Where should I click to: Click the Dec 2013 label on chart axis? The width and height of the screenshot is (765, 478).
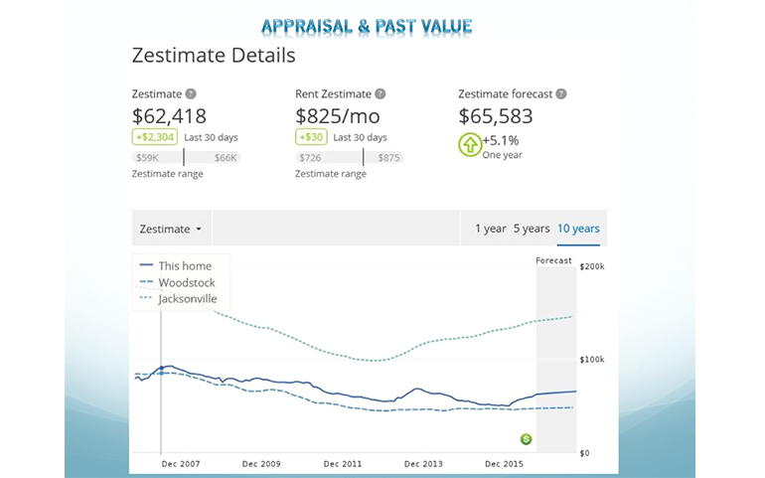[x=424, y=464]
